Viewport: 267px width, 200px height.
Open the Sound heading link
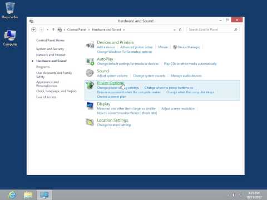coord(103,71)
